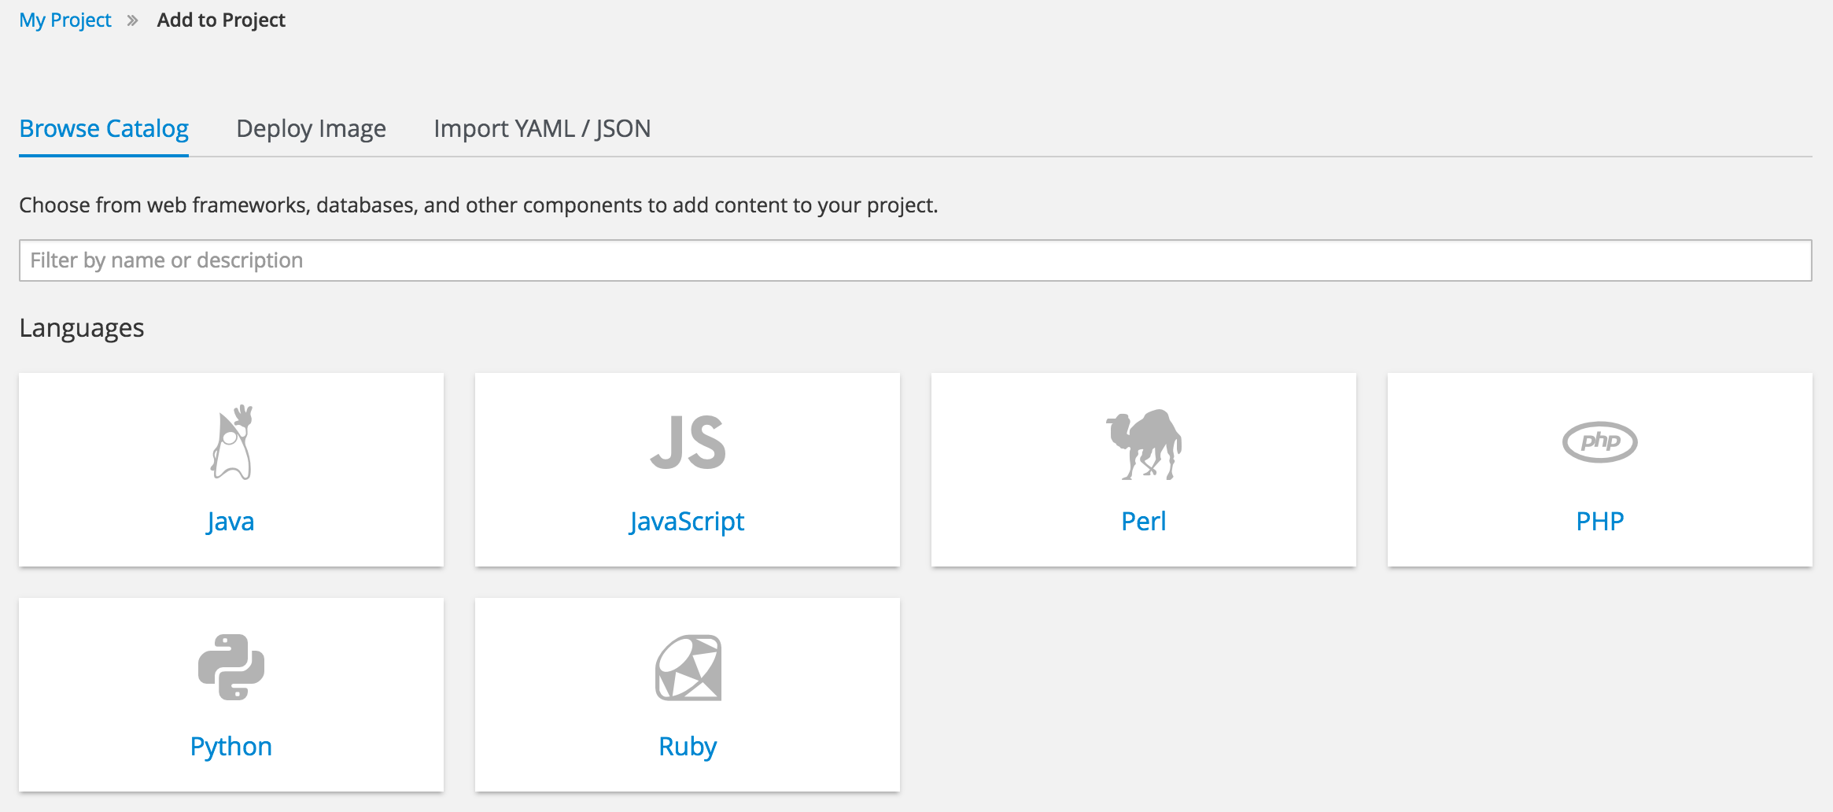1833x812 pixels.
Task: Click the PHP oval logo icon
Action: [1599, 441]
